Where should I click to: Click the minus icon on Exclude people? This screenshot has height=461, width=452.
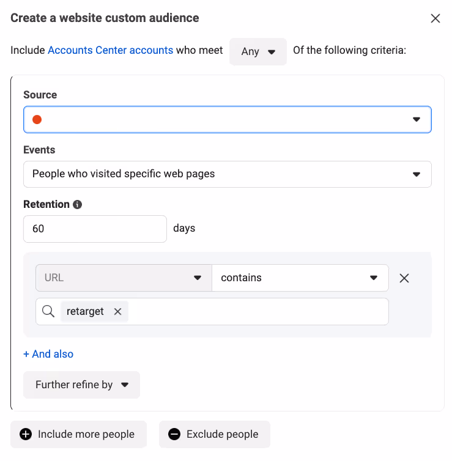(x=174, y=434)
